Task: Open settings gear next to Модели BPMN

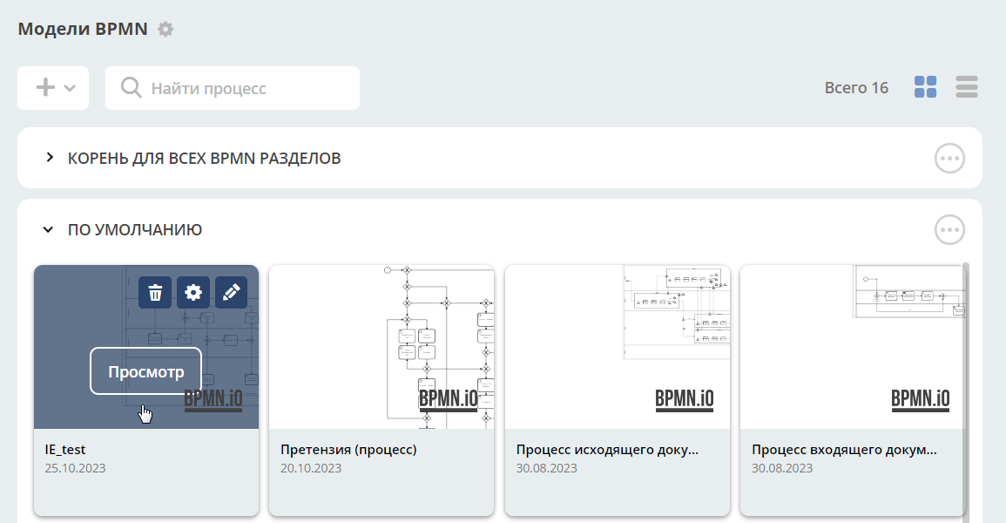Action: click(165, 30)
